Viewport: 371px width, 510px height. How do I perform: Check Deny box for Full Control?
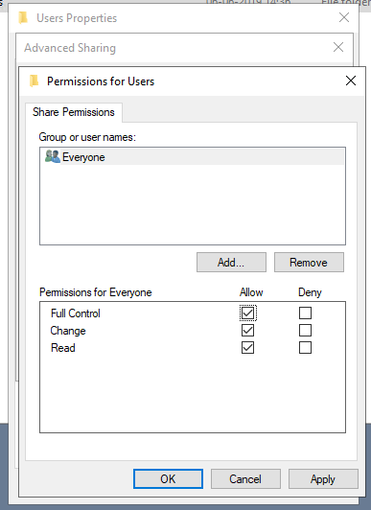(305, 313)
